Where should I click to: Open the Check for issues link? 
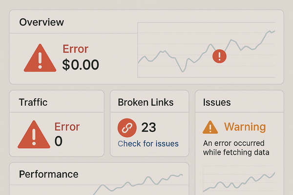point(148,144)
